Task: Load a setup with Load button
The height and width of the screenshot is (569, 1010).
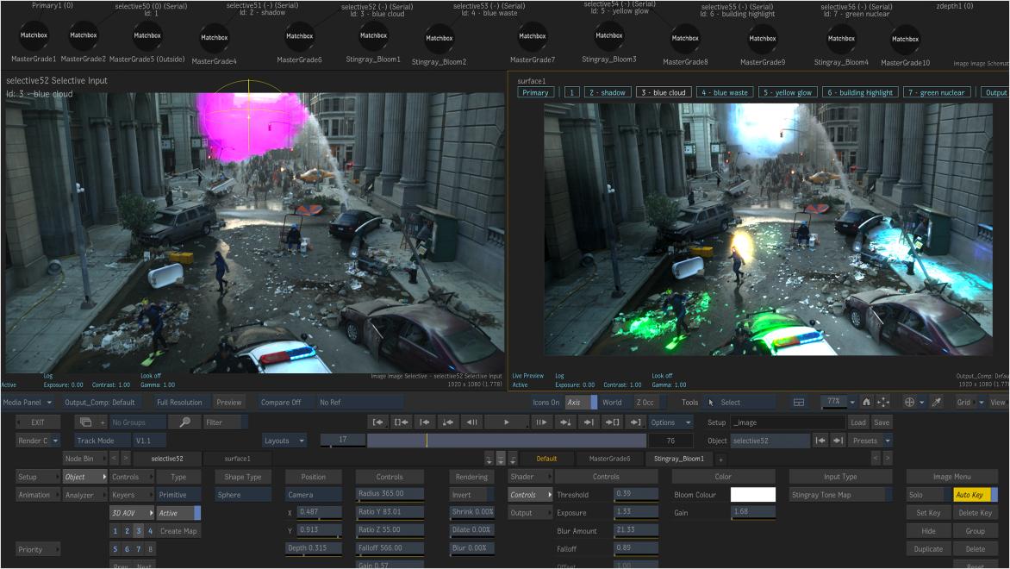Action: (x=858, y=422)
